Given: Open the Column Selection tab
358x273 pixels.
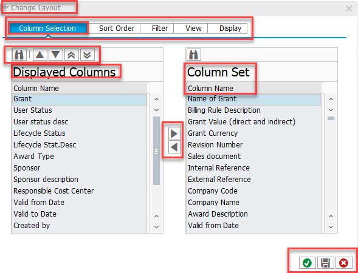Looking at the screenshot, I should (x=47, y=29).
